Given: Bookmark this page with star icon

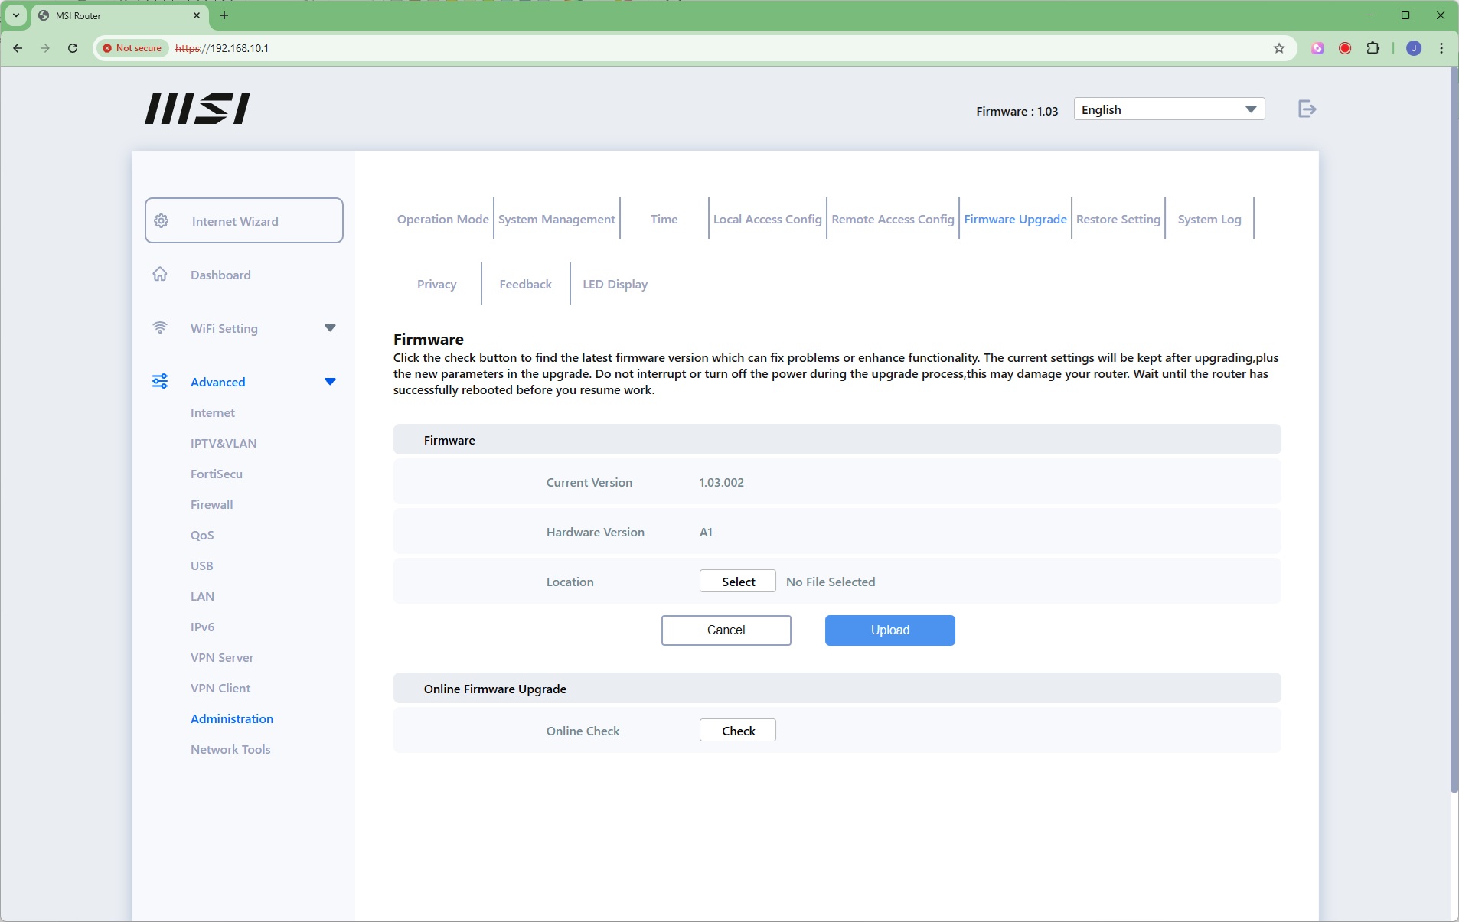Looking at the screenshot, I should 1278,48.
